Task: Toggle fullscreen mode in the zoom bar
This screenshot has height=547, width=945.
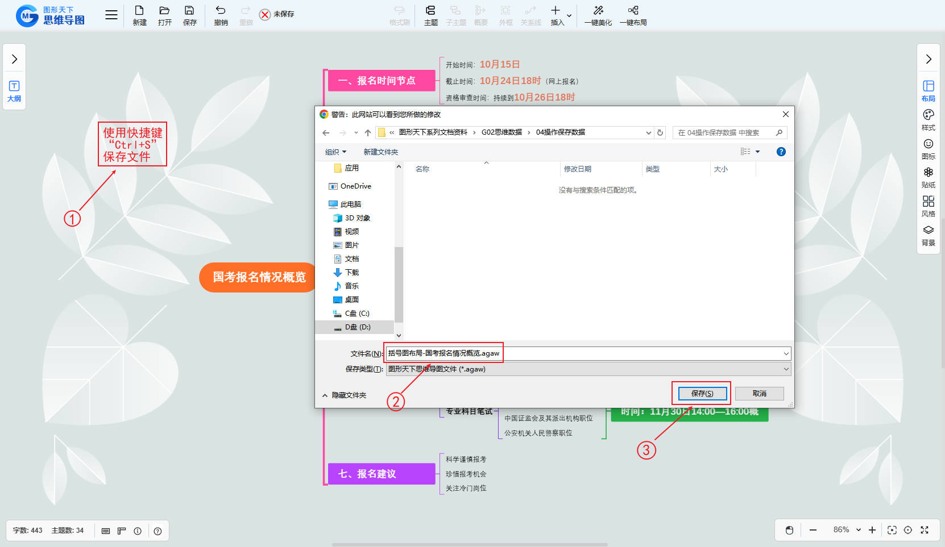Action: point(925,530)
